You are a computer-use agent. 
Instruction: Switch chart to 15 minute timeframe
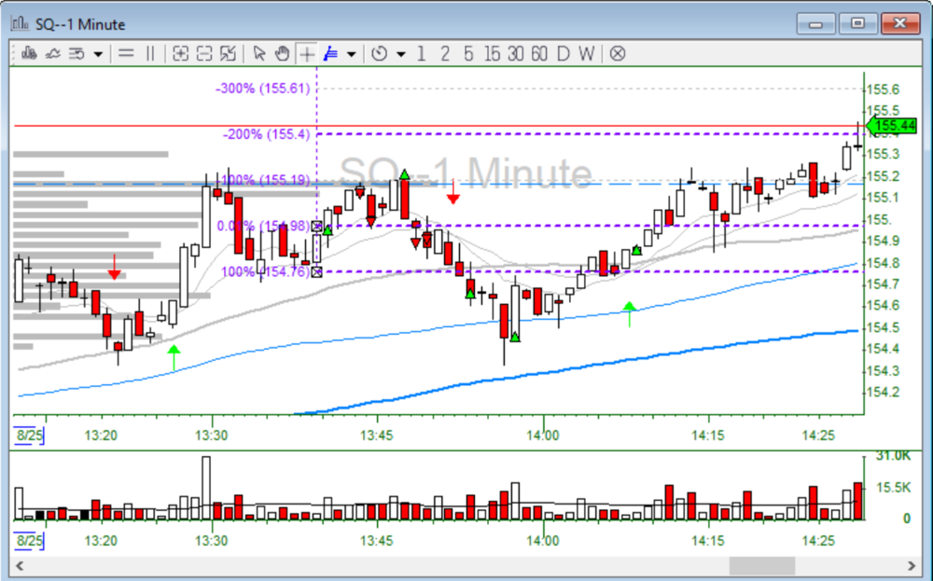(x=492, y=53)
